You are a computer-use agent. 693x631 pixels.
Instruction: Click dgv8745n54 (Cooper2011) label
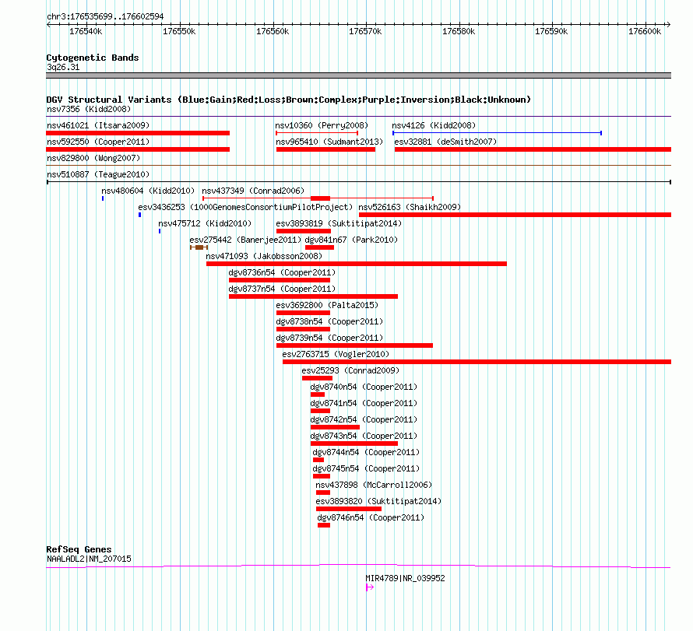366,468
